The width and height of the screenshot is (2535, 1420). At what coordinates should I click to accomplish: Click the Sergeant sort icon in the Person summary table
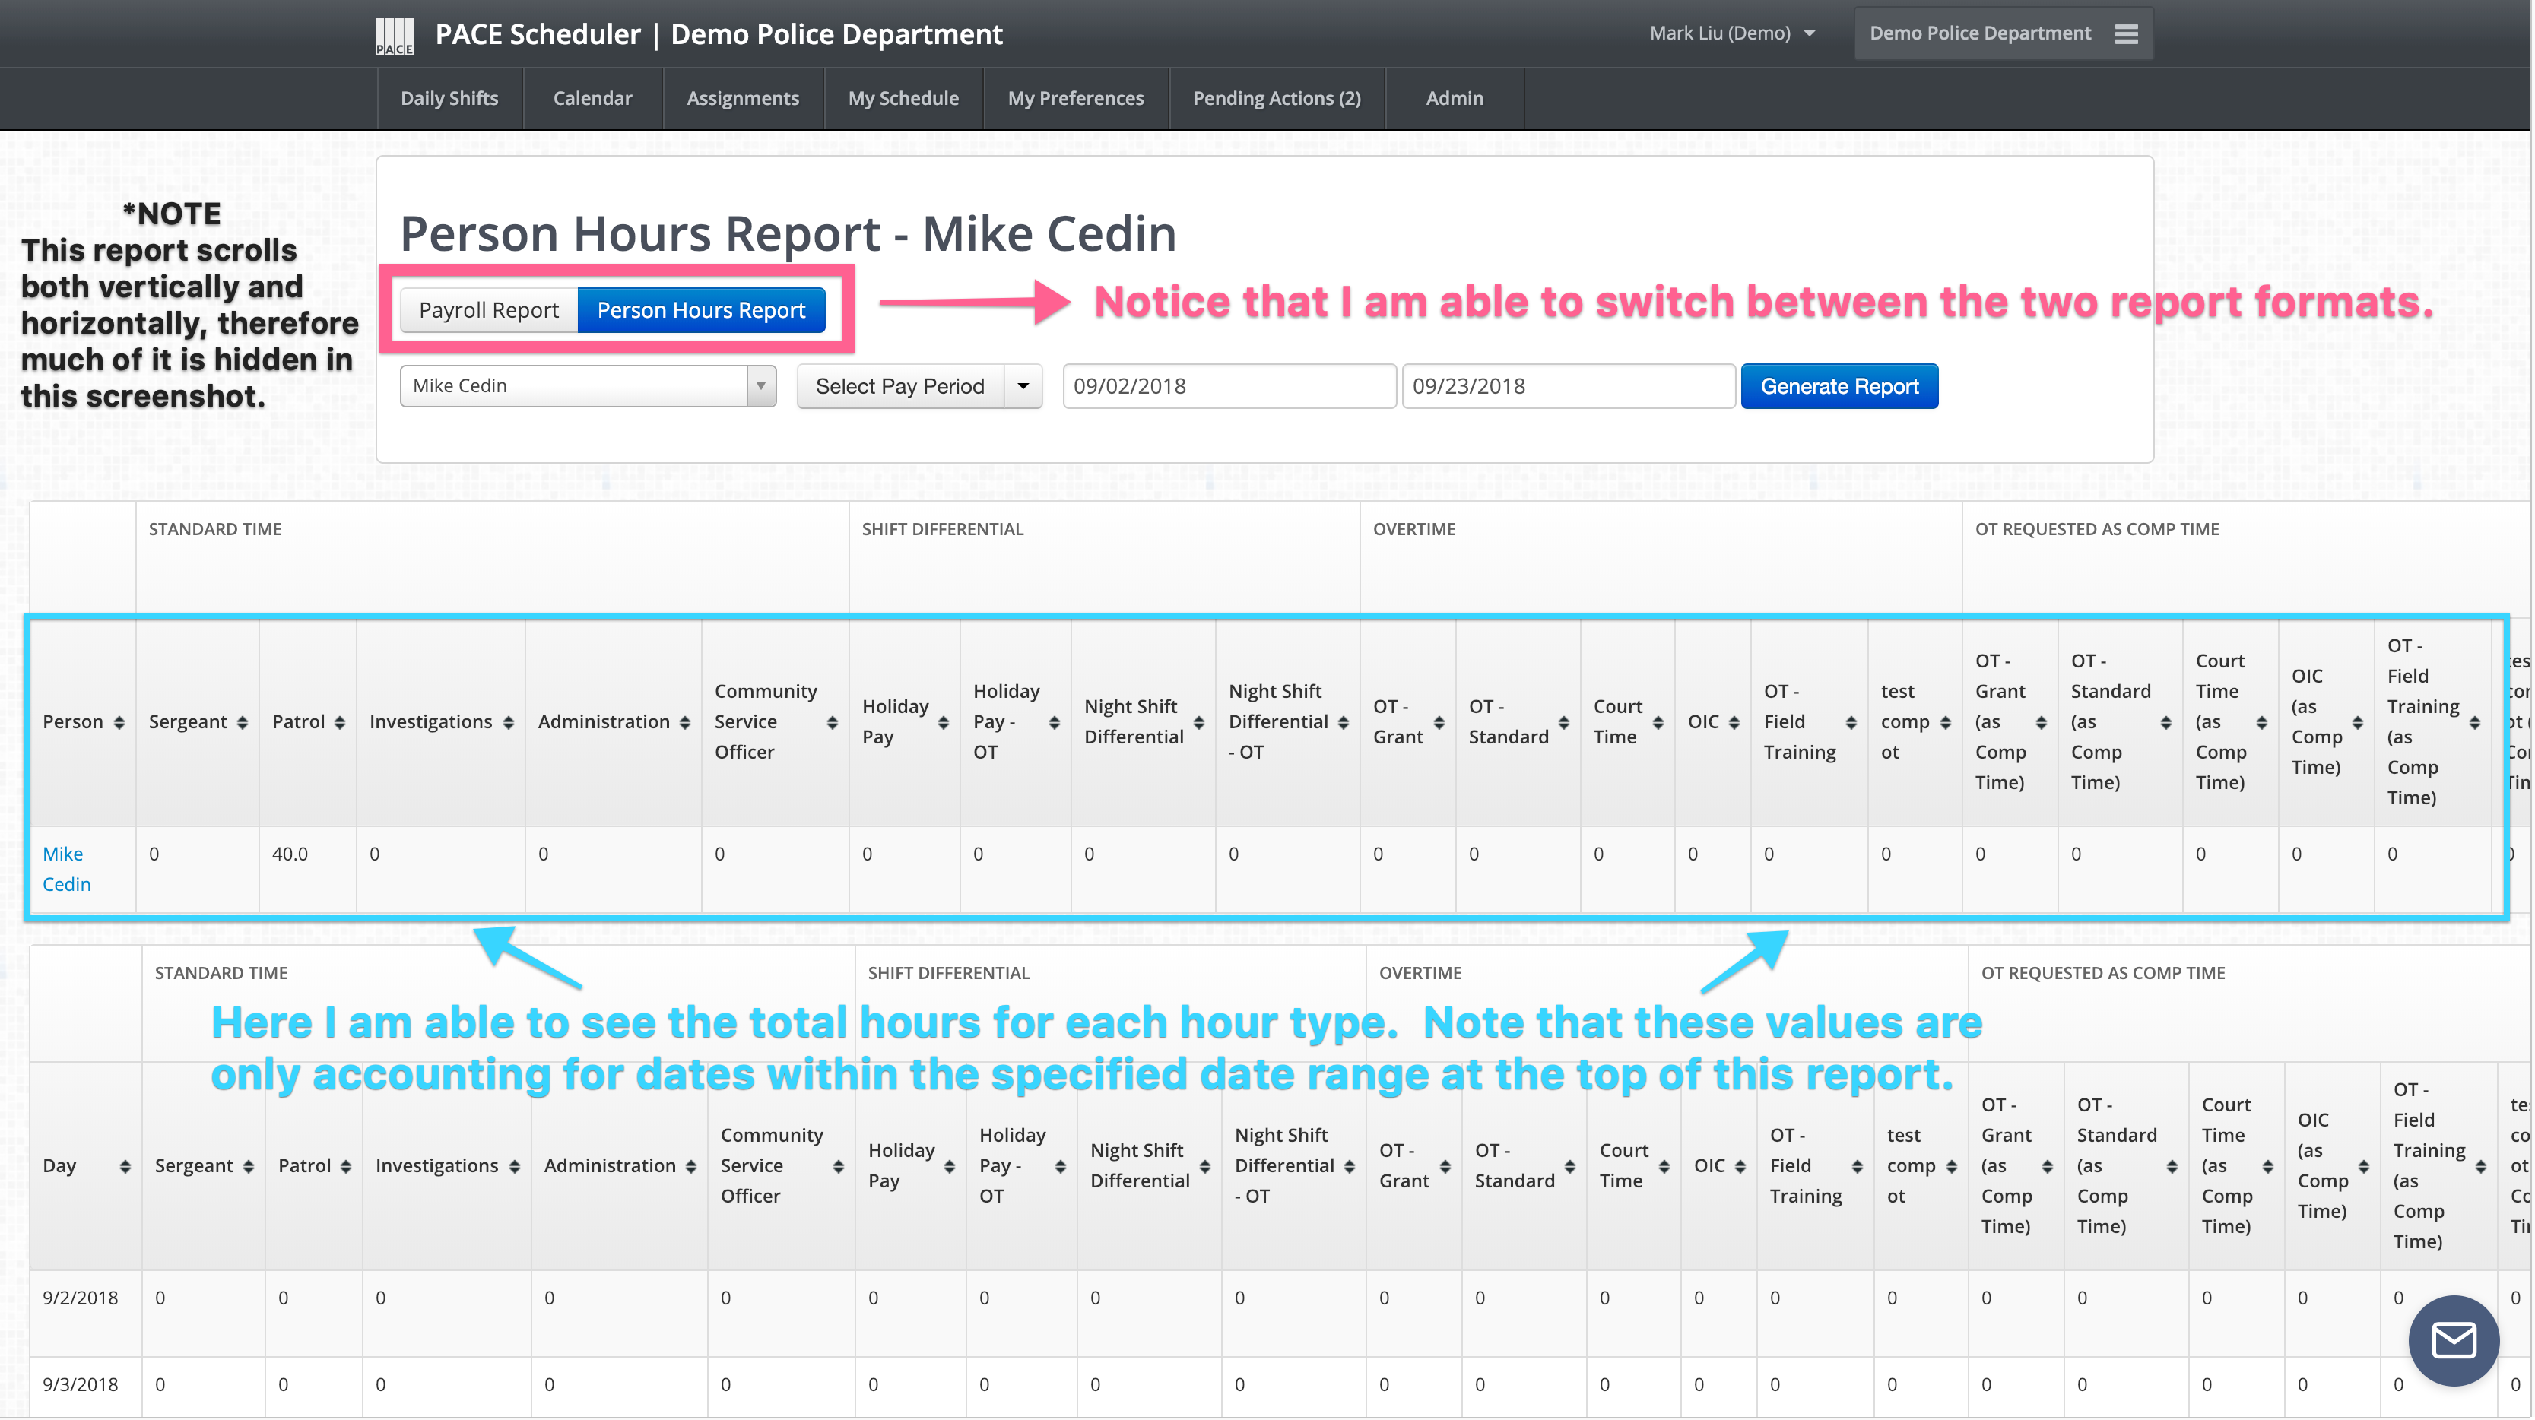[x=242, y=722]
